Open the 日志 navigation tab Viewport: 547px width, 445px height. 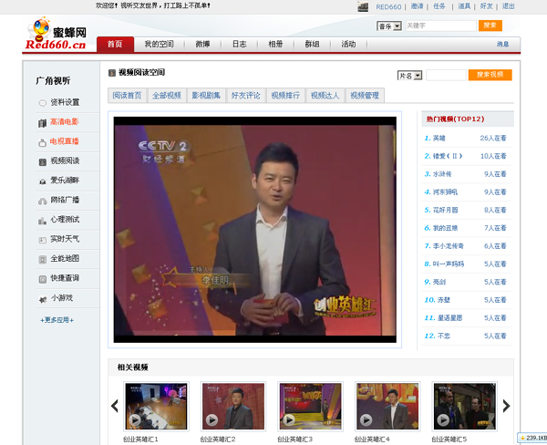[239, 45]
